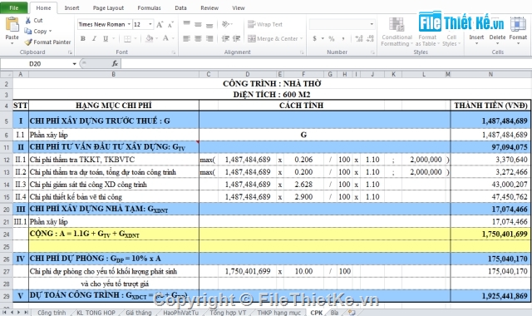Switch to the Page Layout tab

pyautogui.click(x=108, y=7)
